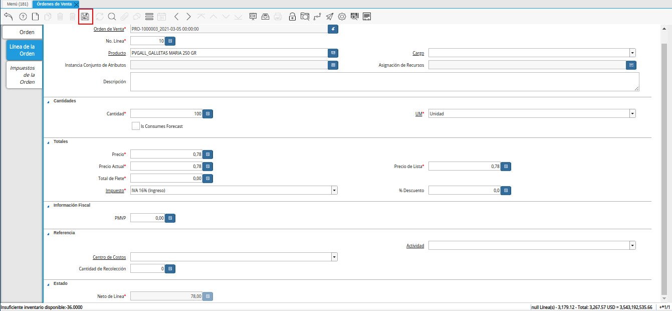Open calculator next to Precio de Lista

coord(506,167)
